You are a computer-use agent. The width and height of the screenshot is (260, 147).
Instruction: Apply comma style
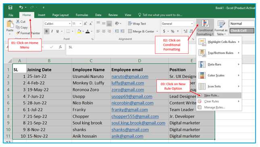click(178, 31)
